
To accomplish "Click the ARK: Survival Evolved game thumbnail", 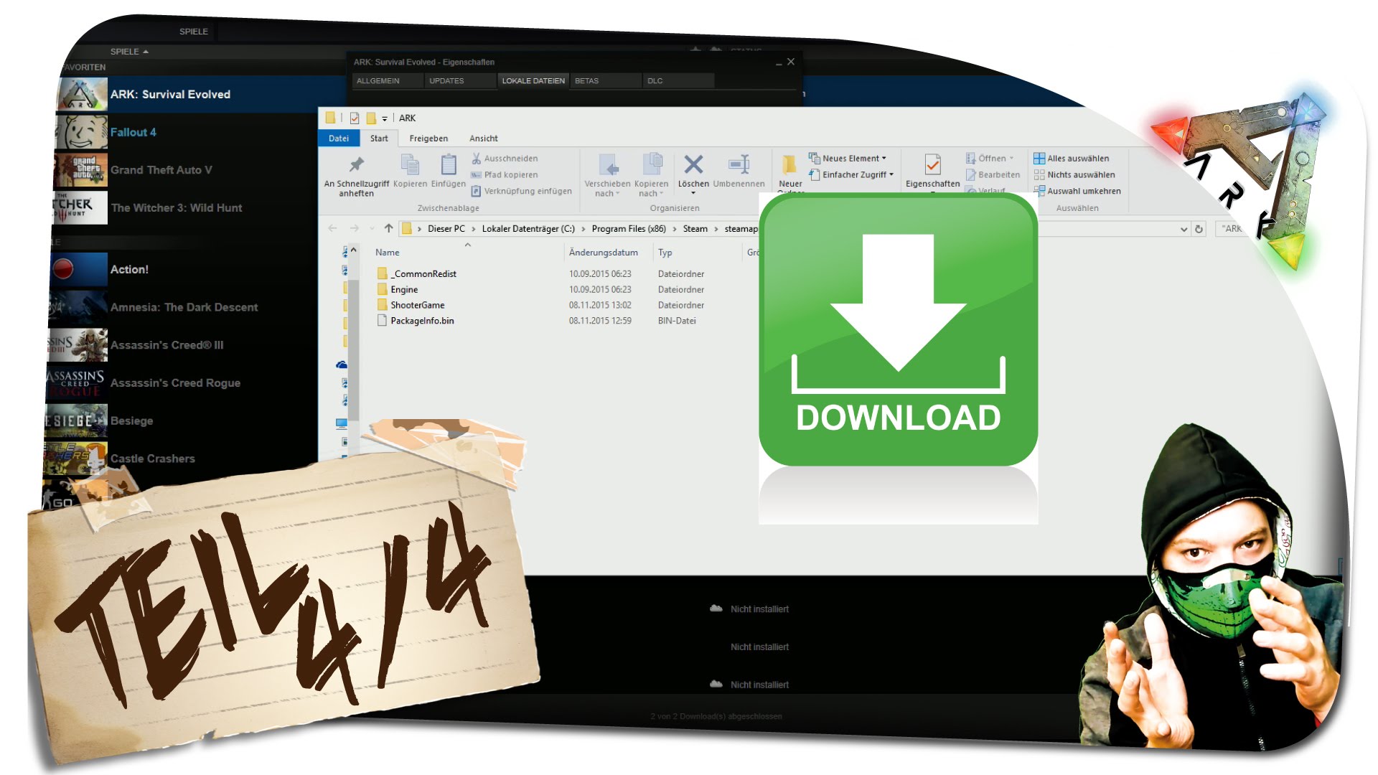I will [x=83, y=94].
